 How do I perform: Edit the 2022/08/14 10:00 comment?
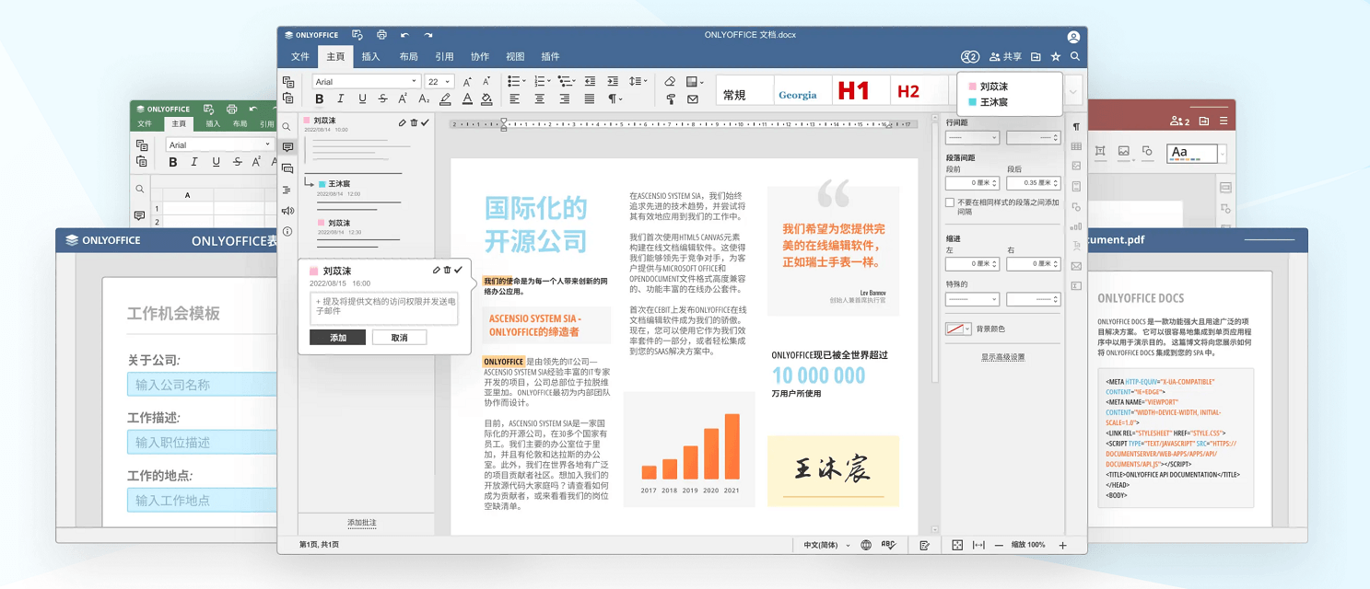pyautogui.click(x=403, y=122)
